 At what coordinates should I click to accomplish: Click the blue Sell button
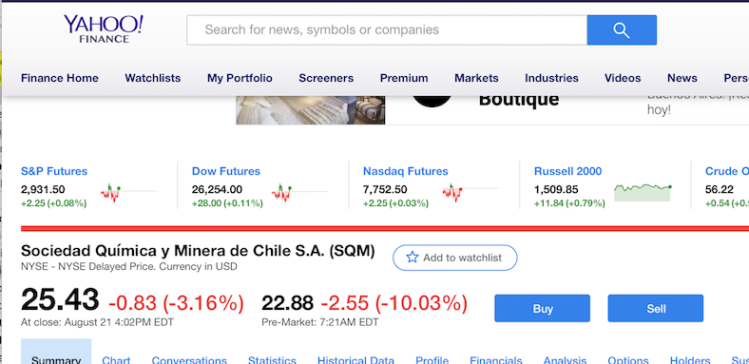(656, 309)
